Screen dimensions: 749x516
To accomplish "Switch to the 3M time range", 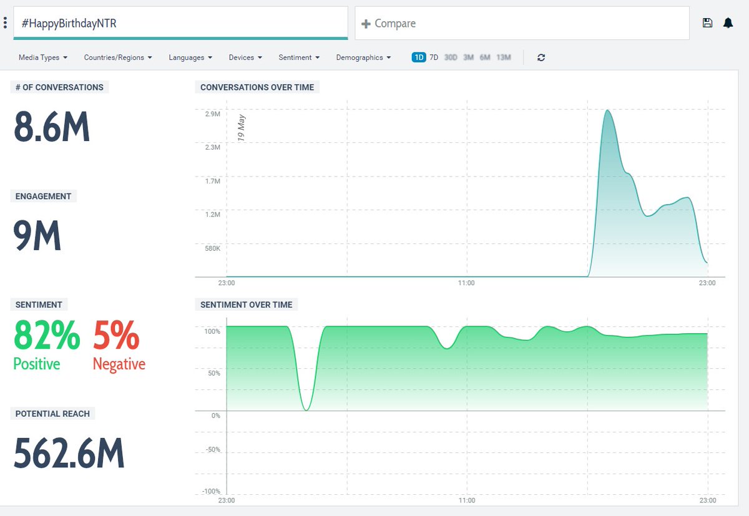I will coord(468,57).
